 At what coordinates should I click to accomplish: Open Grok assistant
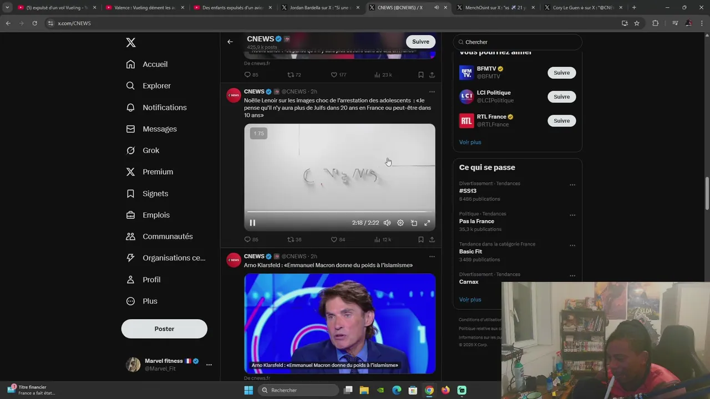(x=143, y=151)
